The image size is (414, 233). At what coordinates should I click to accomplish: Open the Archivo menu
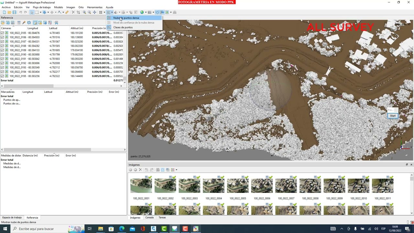tap(6, 7)
